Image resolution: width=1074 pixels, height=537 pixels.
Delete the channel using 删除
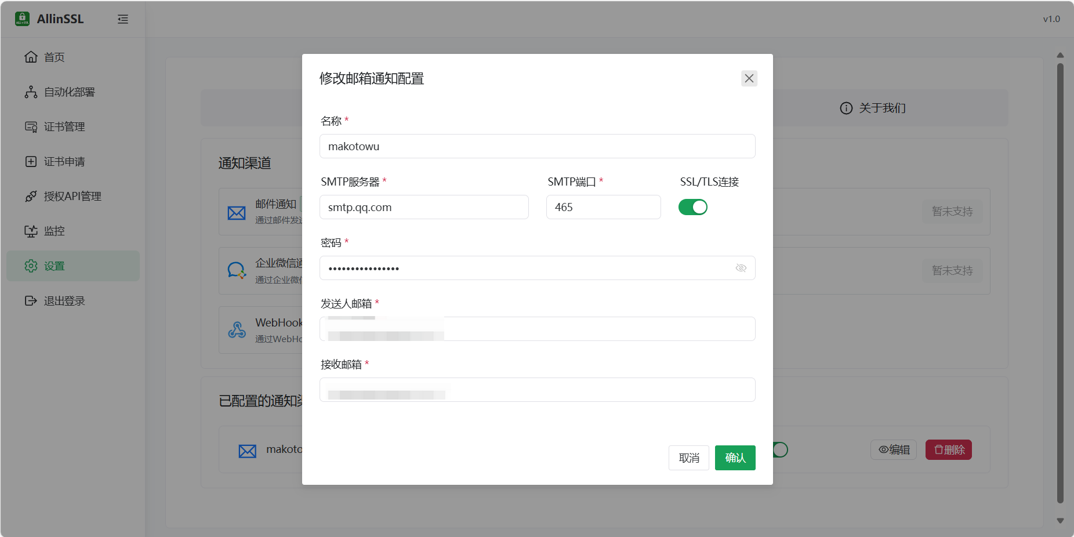click(948, 449)
